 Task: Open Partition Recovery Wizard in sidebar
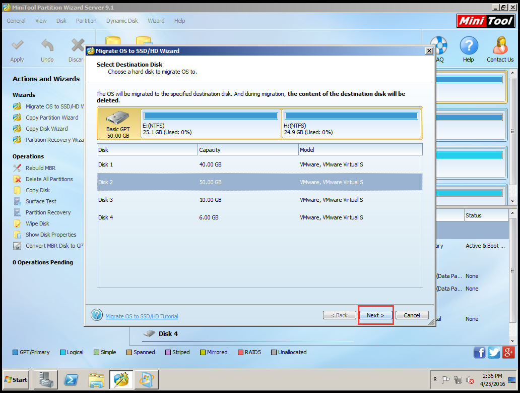coord(48,140)
